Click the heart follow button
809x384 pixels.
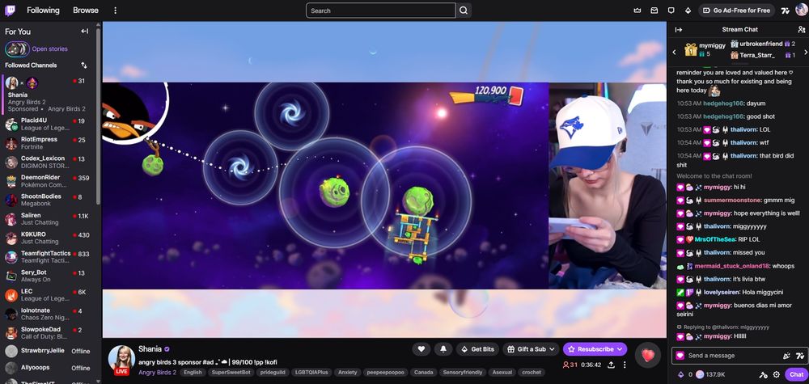[x=421, y=349]
